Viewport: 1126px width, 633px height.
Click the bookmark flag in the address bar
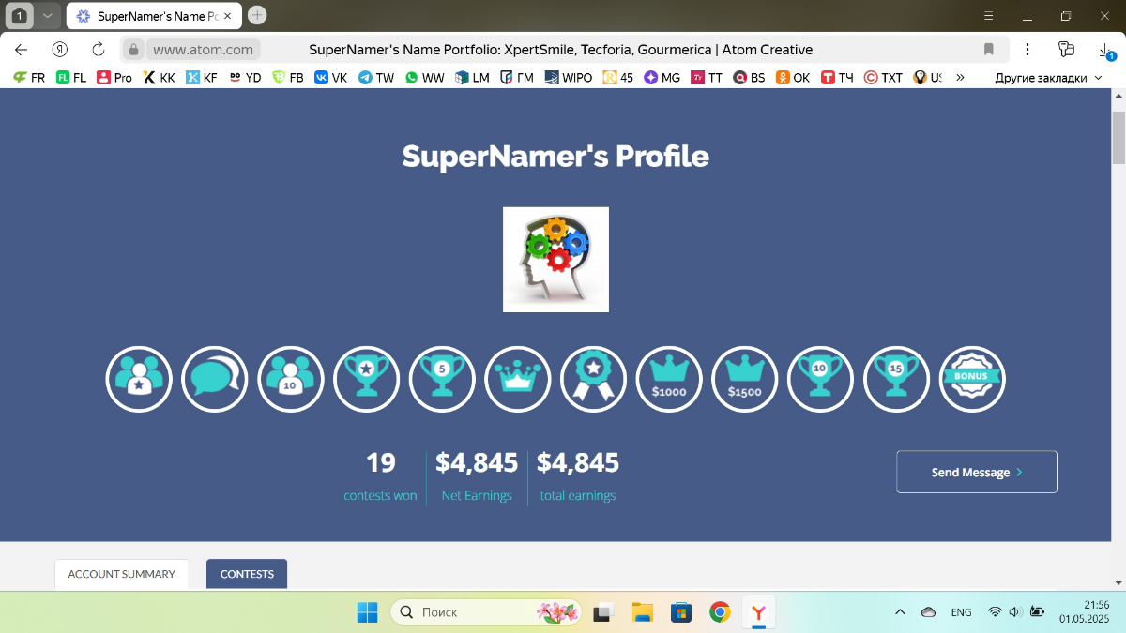coord(990,49)
